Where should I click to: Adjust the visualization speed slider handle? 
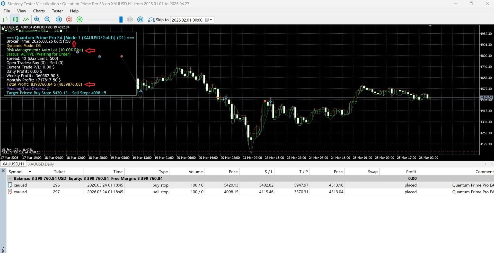[121, 20]
